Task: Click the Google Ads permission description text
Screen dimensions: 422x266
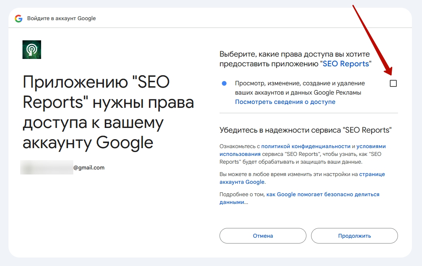Action: tap(300, 88)
